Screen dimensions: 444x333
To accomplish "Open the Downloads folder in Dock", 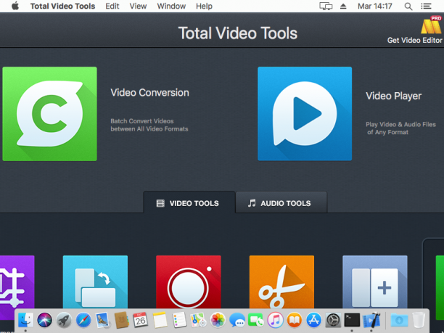I will tap(399, 320).
